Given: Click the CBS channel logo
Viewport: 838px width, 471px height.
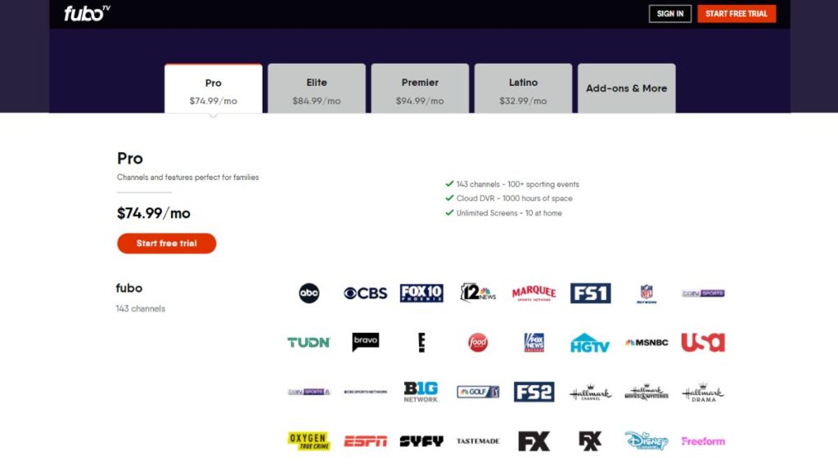Looking at the screenshot, I should [x=365, y=294].
